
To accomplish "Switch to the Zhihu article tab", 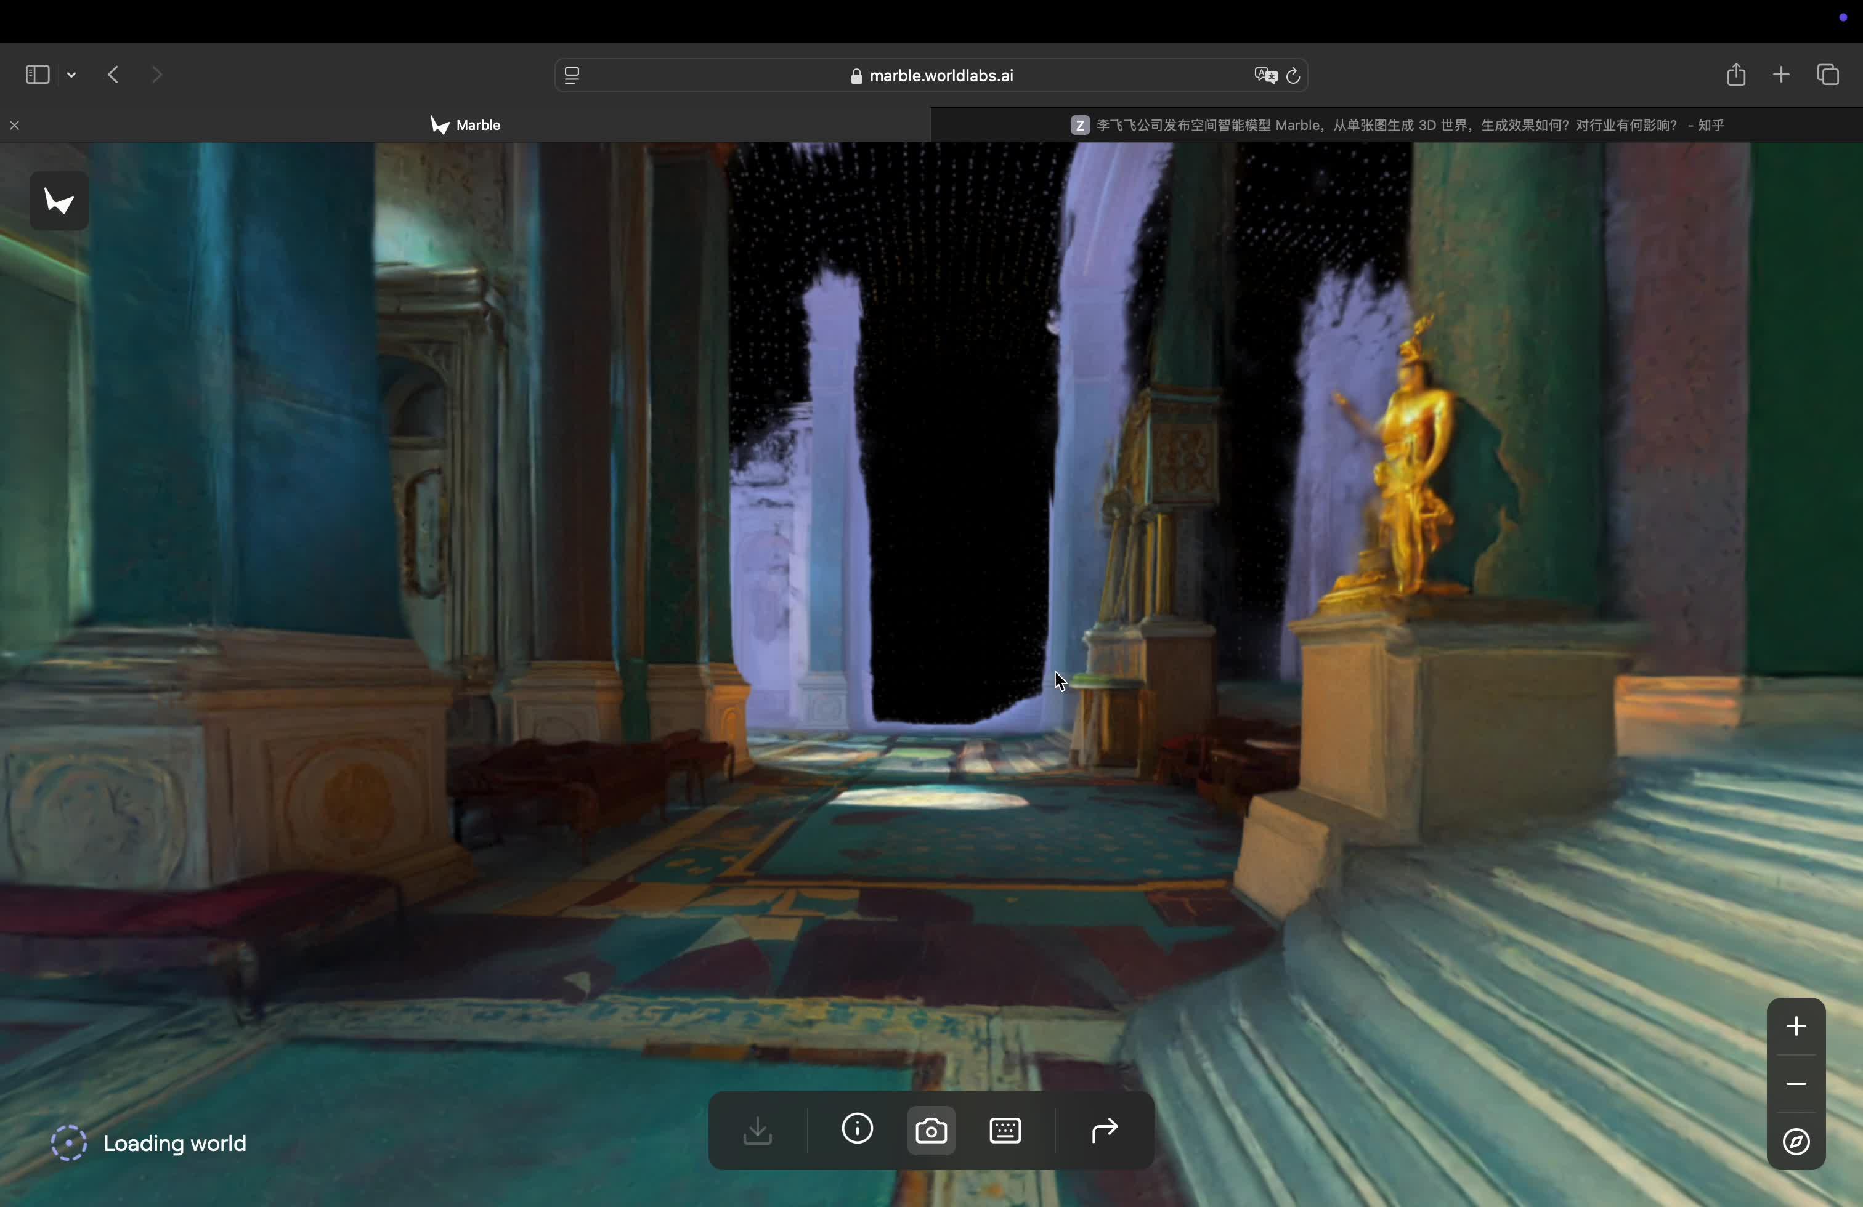I will point(1394,125).
